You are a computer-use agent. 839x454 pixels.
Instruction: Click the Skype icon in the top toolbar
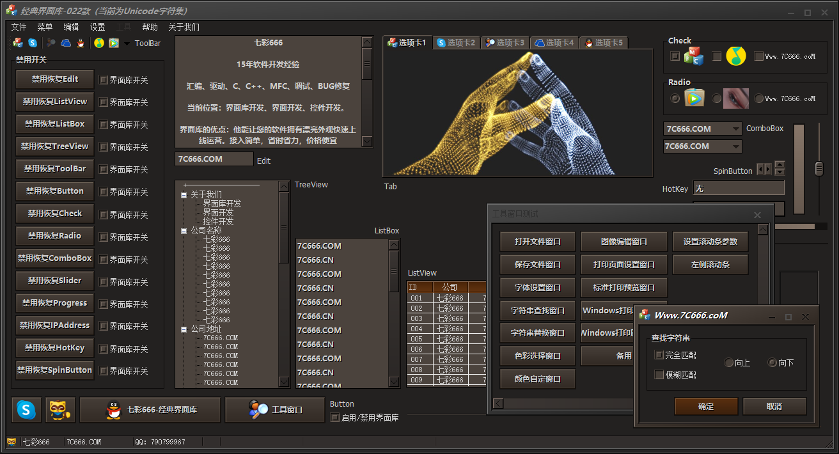point(33,43)
